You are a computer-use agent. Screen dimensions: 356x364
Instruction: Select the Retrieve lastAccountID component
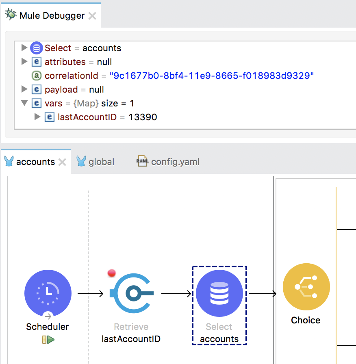tap(132, 293)
